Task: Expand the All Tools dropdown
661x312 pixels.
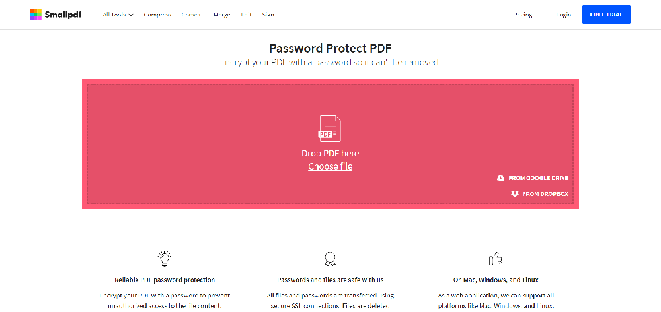Action: coord(118,15)
